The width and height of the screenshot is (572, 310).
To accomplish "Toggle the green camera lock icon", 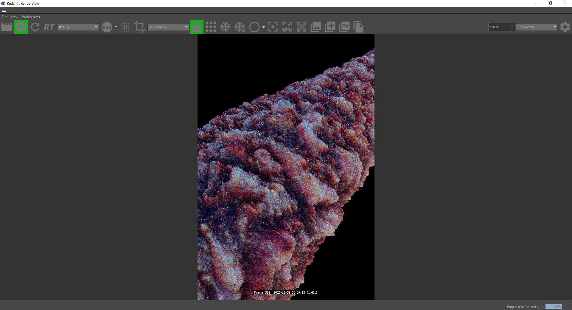I will pos(197,27).
